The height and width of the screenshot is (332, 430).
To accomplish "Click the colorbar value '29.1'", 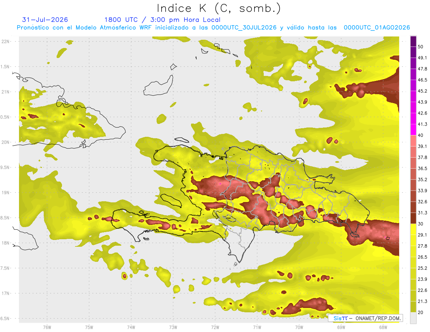I will point(422,235).
